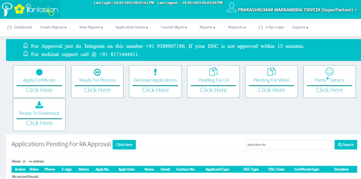The width and height of the screenshot is (361, 179).
Task: Click the 'No record found.' message
Action: click(x=25, y=177)
